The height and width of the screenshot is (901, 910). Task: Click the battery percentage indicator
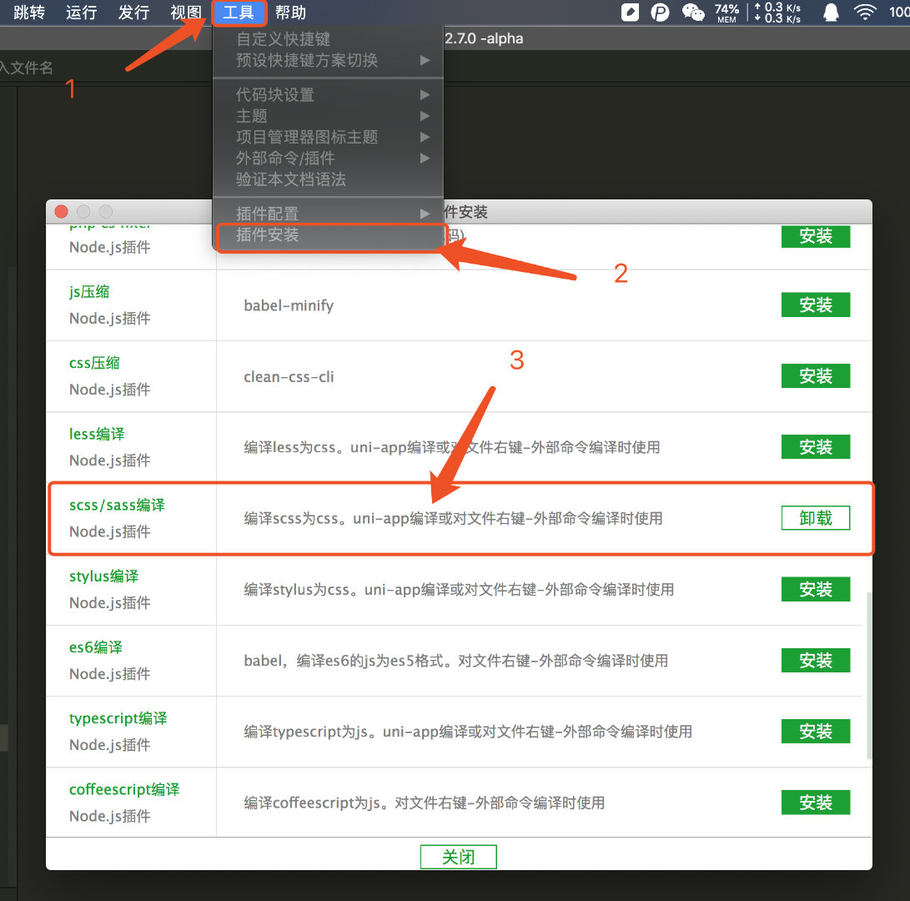901,12
